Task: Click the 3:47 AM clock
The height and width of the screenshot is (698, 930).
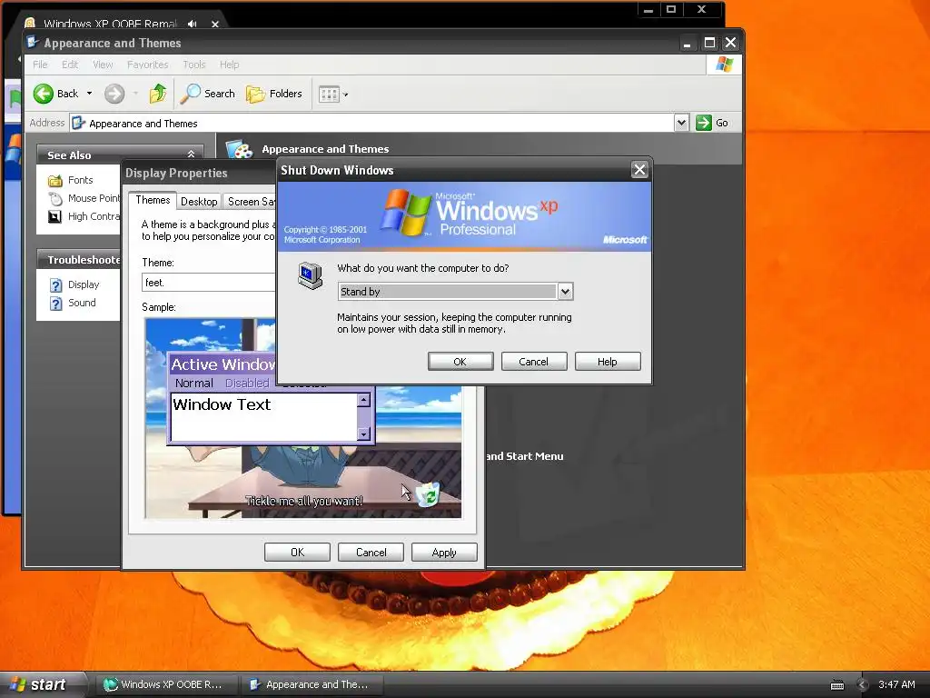Action: (x=896, y=684)
